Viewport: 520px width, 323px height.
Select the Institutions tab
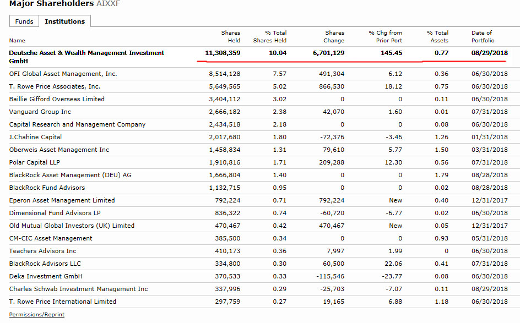pyautogui.click(x=65, y=21)
